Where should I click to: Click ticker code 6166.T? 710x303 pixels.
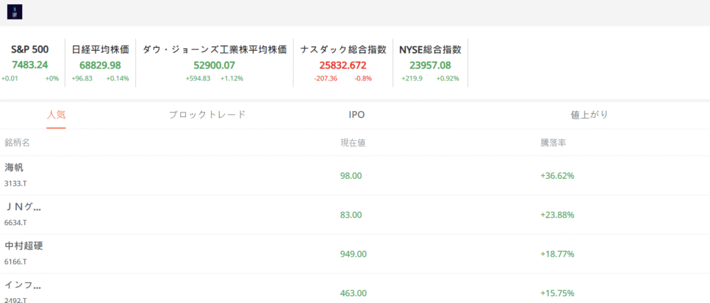tap(16, 262)
